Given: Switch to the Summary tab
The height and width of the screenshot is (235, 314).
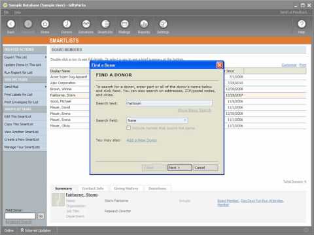Looking at the screenshot, I should click(x=63, y=189).
